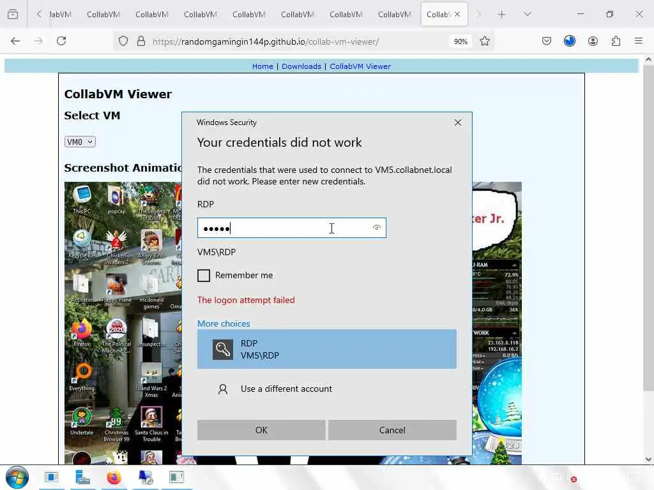Open the Pocket save icon
Screen dimensions: 654x490
coord(547,41)
